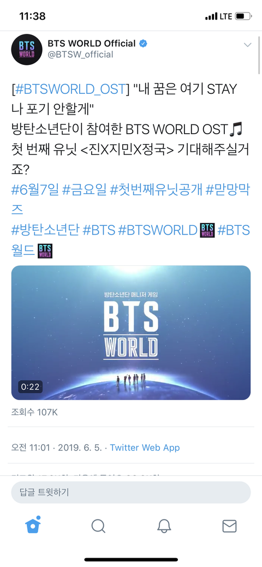Viewport: 262px width, 567px height.
Task: Open the @BTSW_official handle
Action: click(80, 55)
